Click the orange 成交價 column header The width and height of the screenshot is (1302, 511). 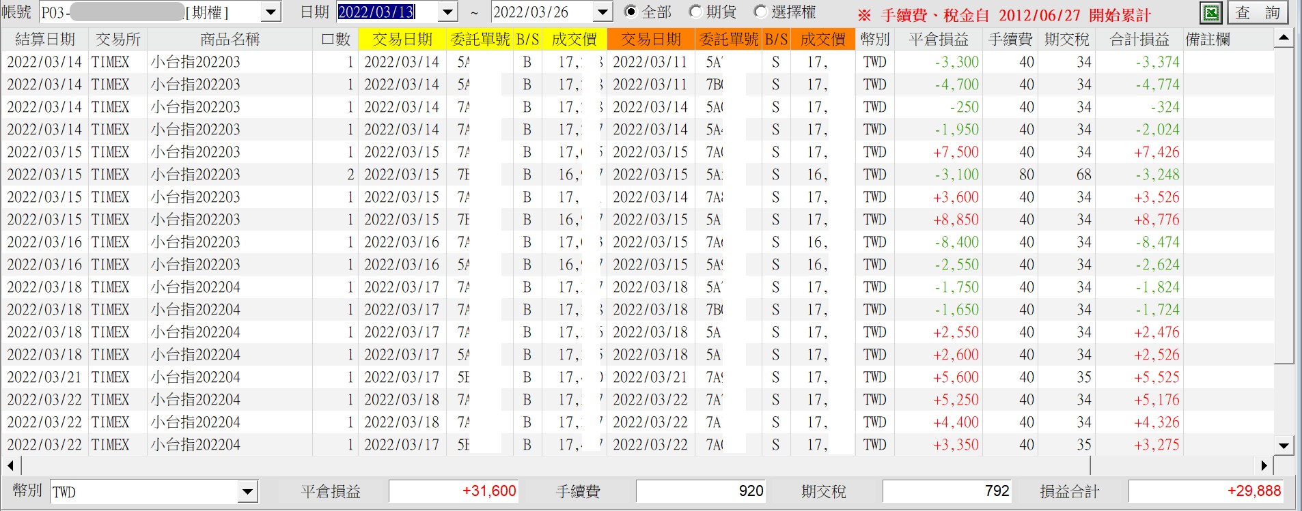822,40
